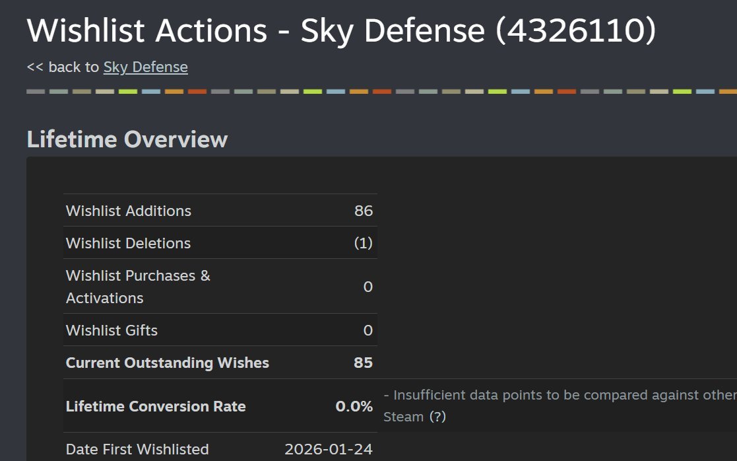
Task: Open the Sky Defense back link
Action: [x=145, y=67]
